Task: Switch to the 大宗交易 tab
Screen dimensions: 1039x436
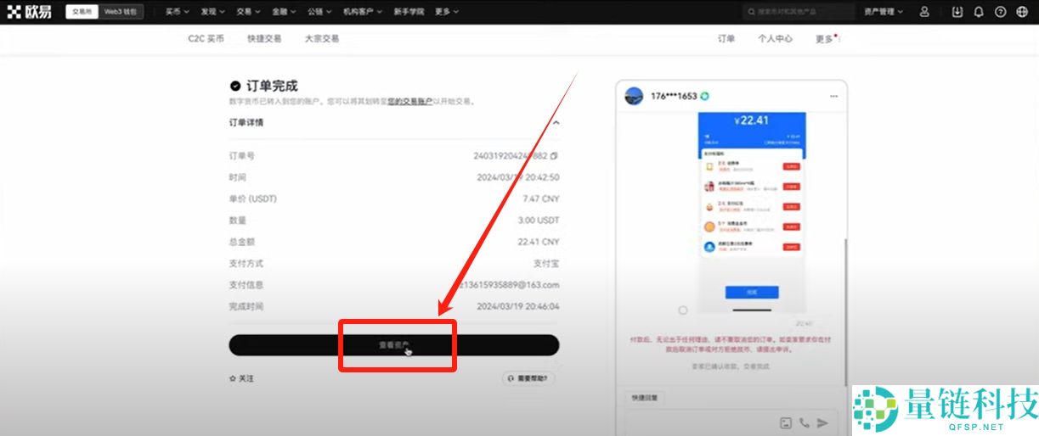Action: [x=322, y=38]
